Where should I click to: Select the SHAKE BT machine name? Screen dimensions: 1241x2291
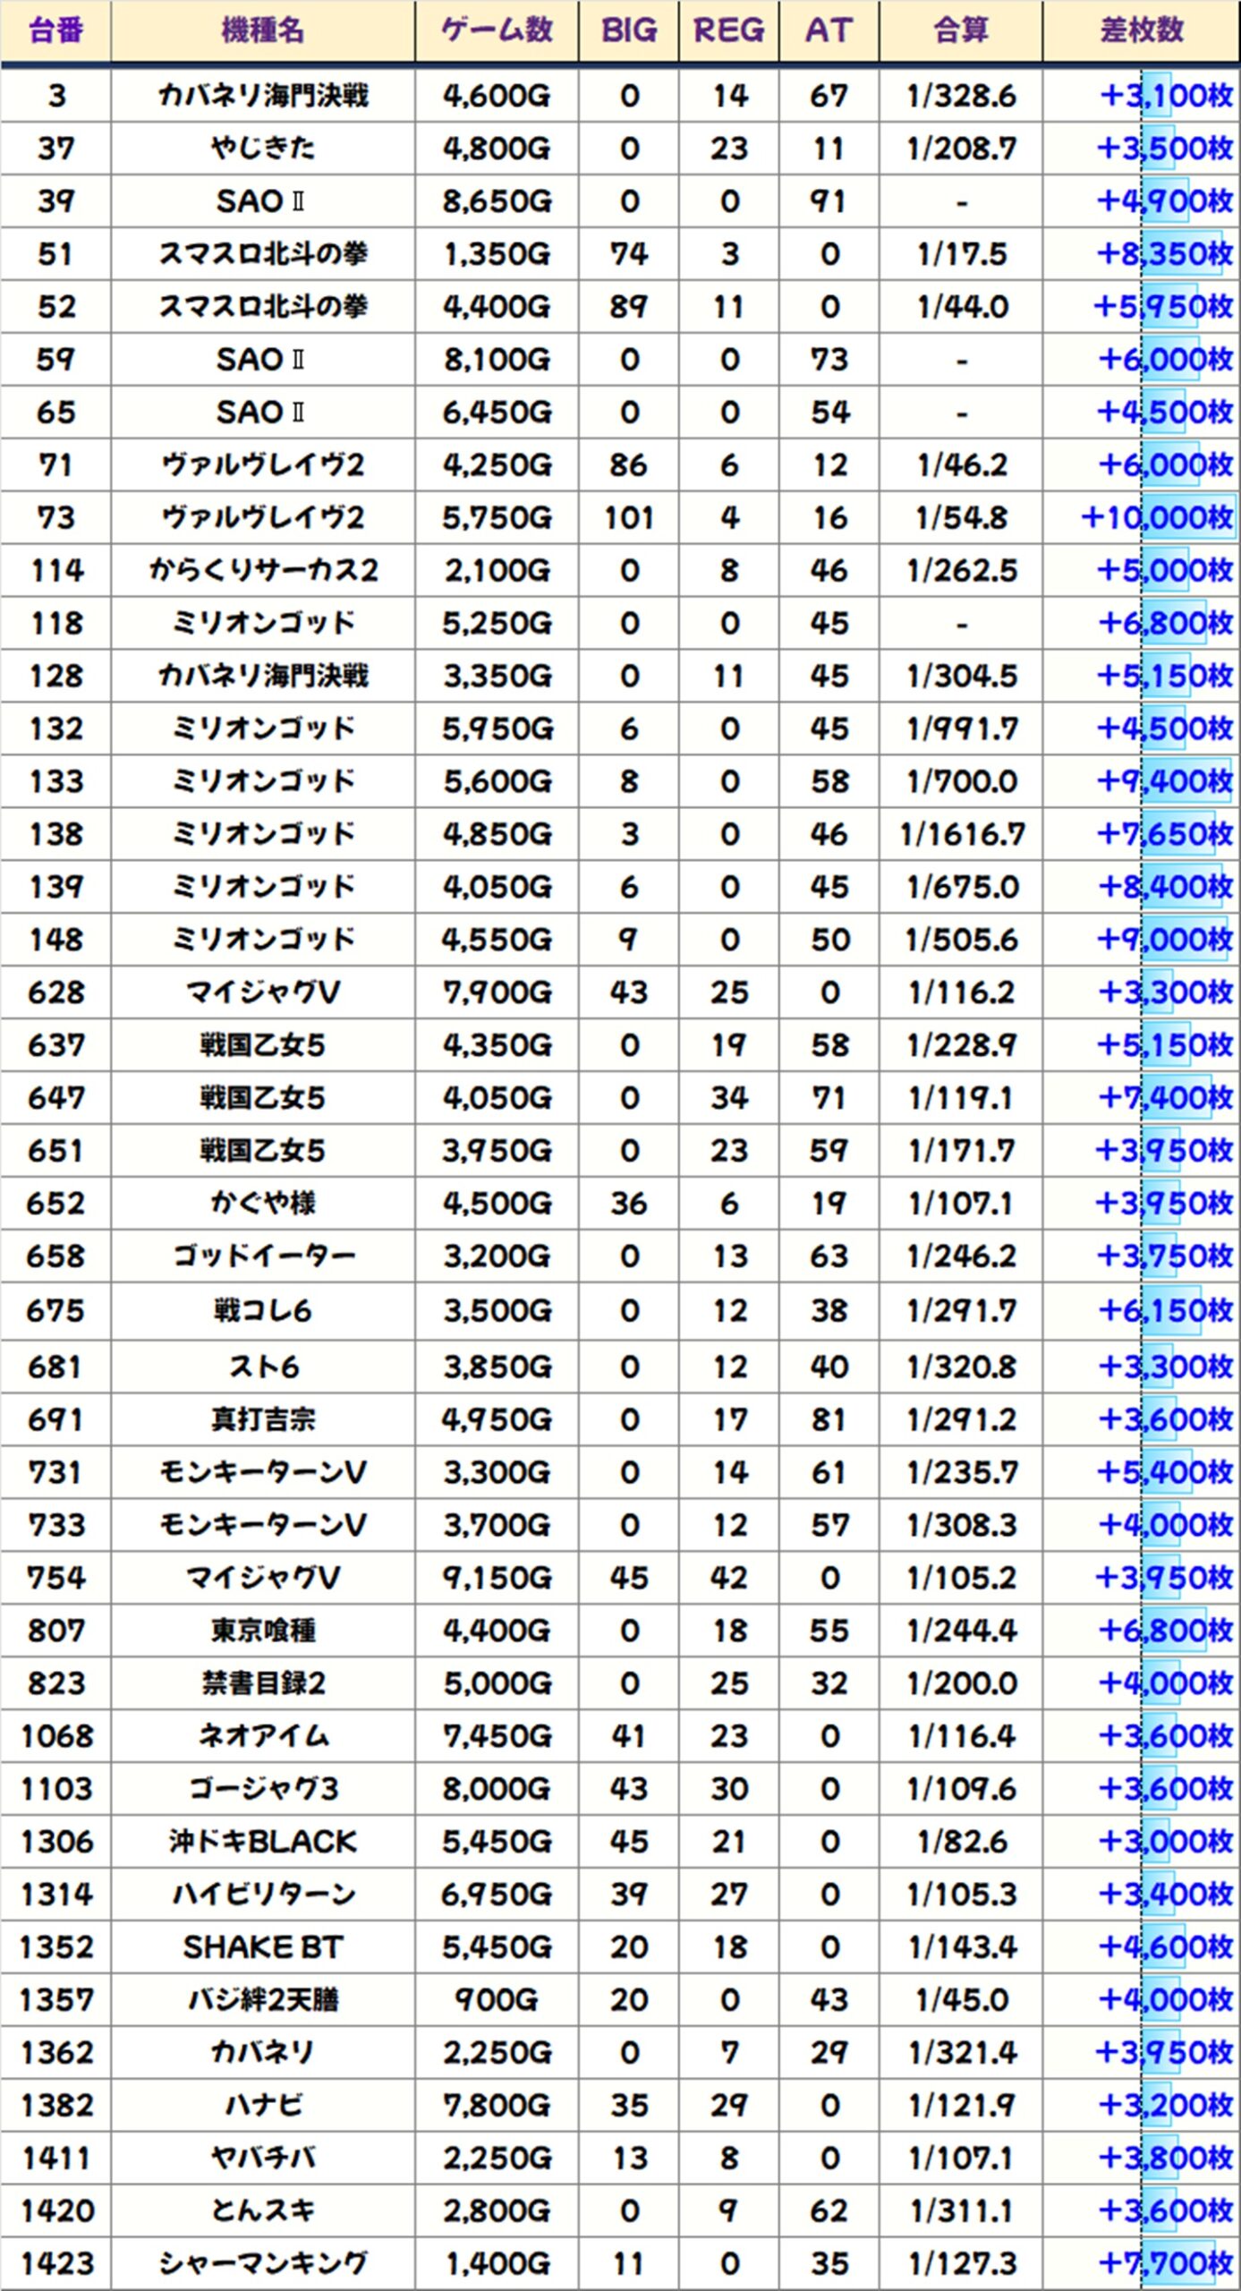[263, 1948]
